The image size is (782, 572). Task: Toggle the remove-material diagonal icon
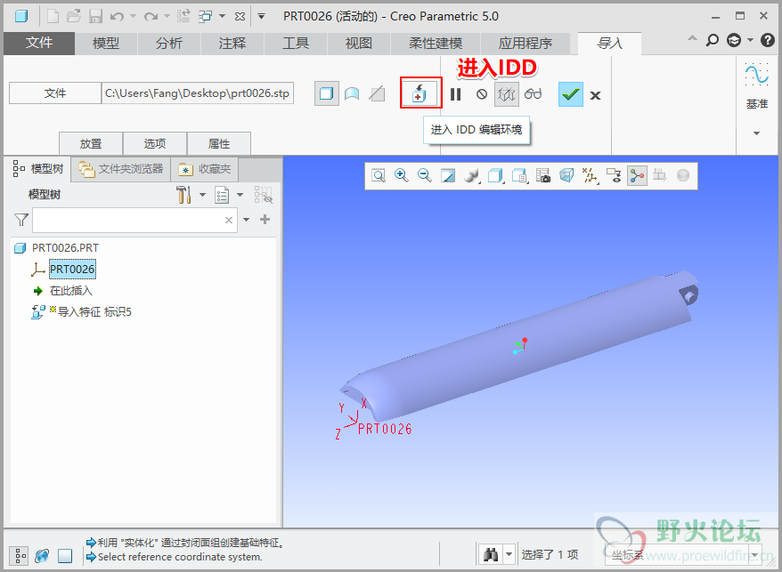377,93
